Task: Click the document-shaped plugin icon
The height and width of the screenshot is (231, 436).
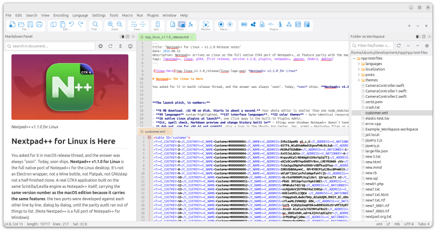Action: (262, 24)
